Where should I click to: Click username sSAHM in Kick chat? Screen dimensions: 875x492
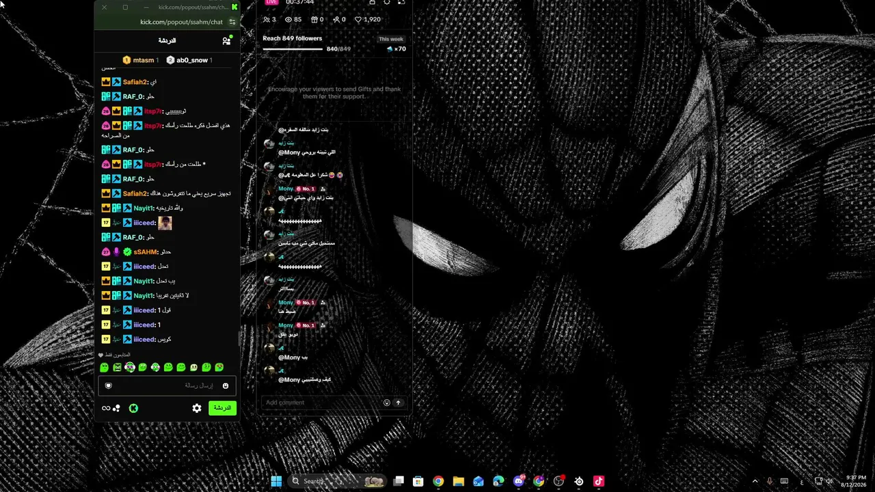tap(146, 252)
